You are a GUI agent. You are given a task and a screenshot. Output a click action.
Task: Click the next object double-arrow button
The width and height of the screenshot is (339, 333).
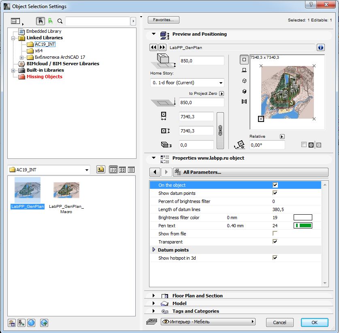coord(162,47)
